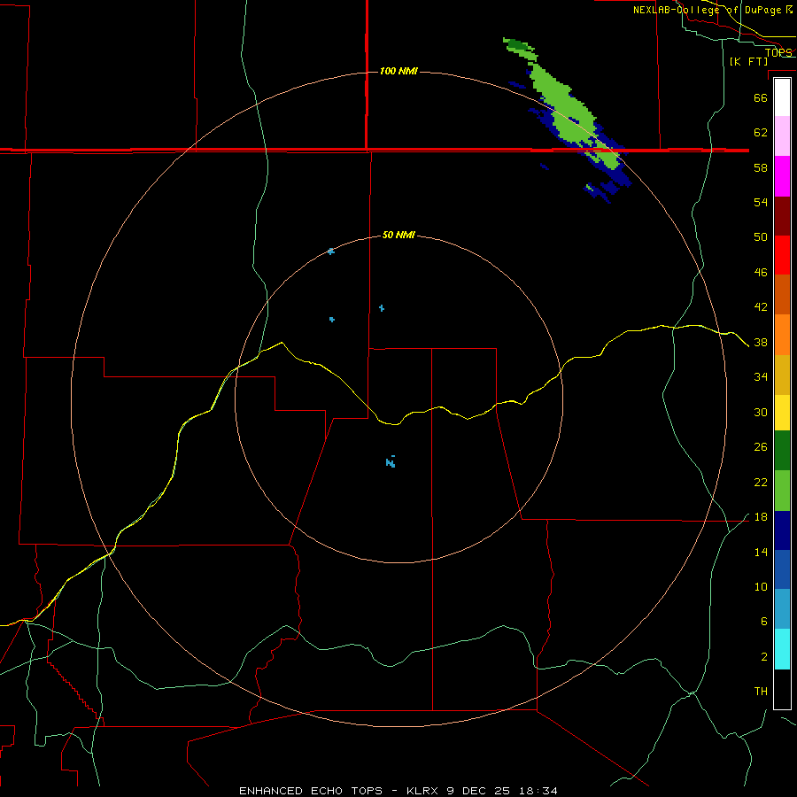Choose the sky blue legend swatch
This screenshot has height=797, width=797.
pos(782,609)
